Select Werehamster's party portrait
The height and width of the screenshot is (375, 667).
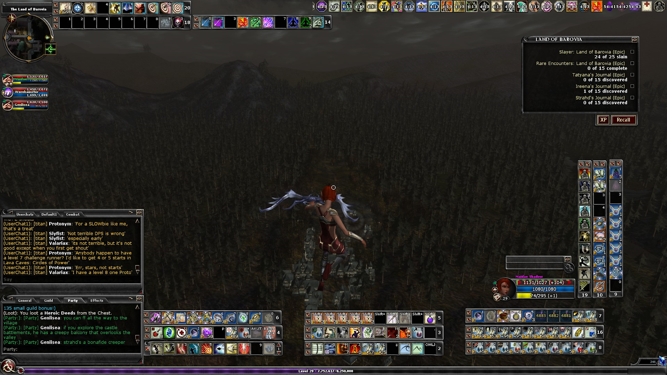coord(8,92)
